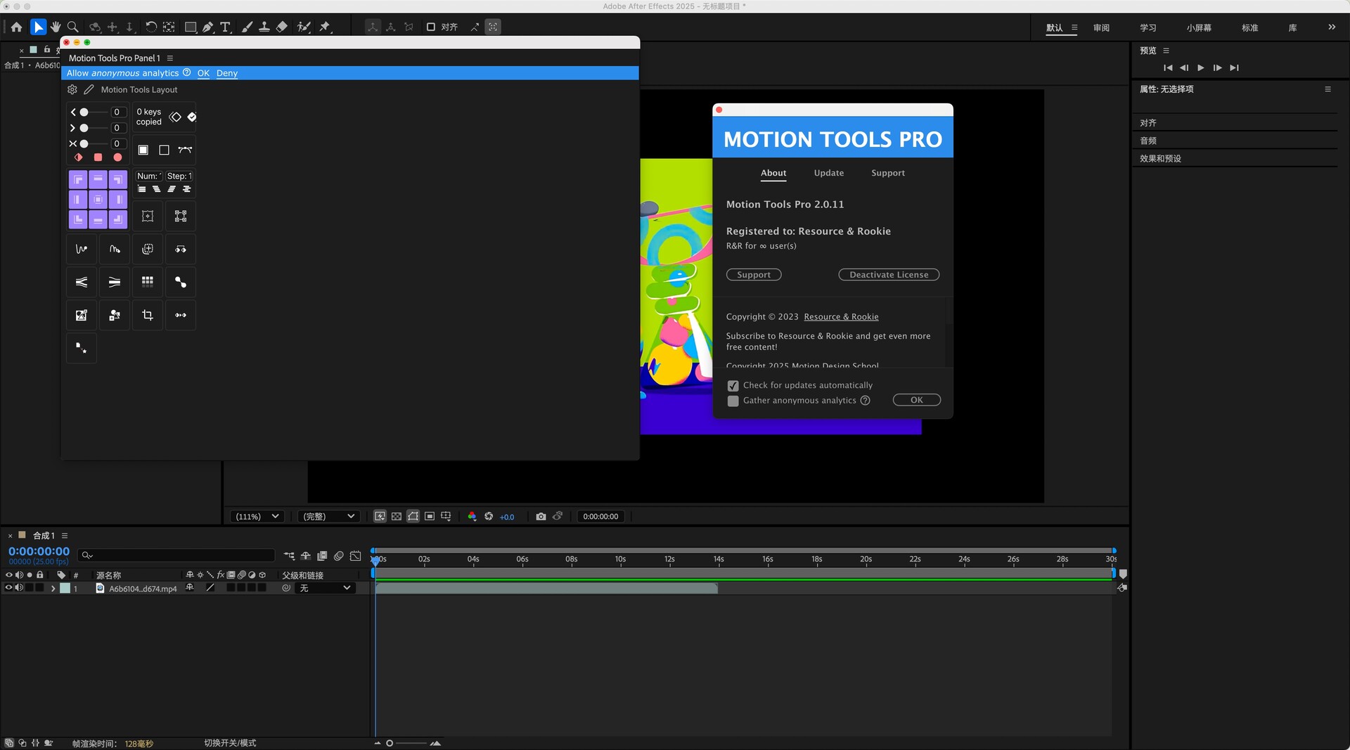Take a snapshot with camera icon
Screen dimensions: 1350x750
[541, 517]
